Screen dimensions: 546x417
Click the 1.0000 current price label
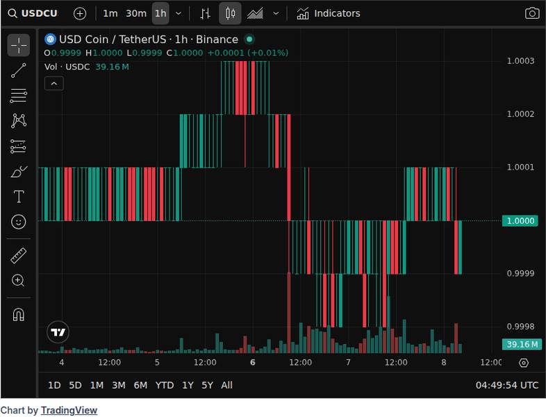[x=520, y=220]
